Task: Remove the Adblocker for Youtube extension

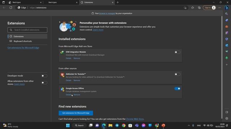Action: click(x=77, y=80)
